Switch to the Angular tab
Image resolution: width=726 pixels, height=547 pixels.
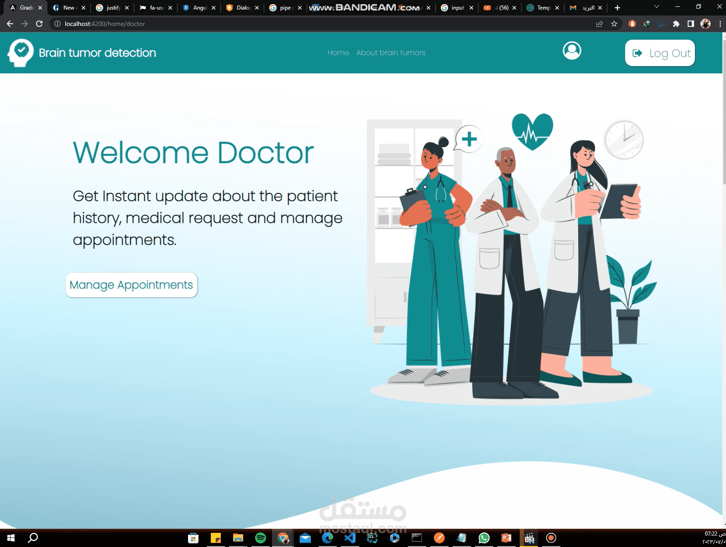[x=199, y=8]
